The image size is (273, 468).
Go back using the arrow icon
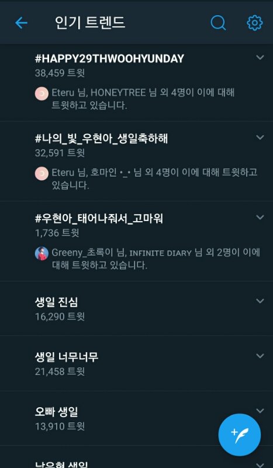point(21,23)
